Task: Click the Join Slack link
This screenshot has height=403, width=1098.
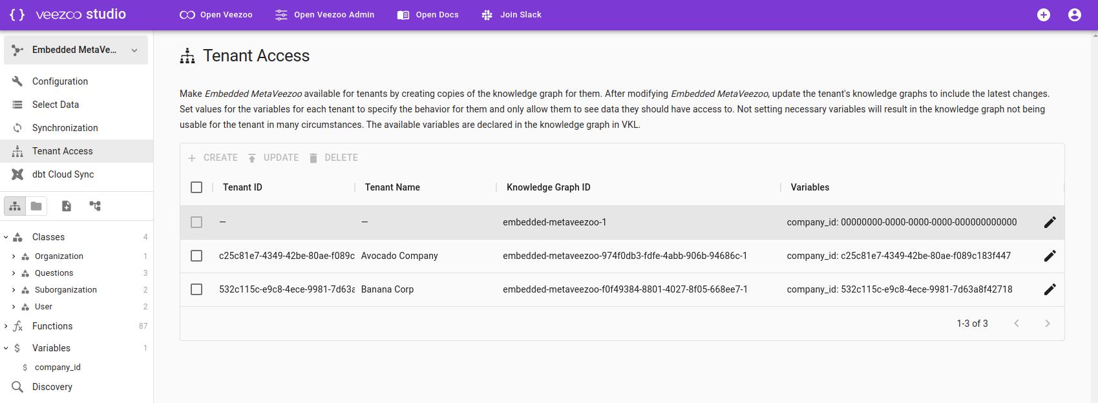Action: [511, 15]
